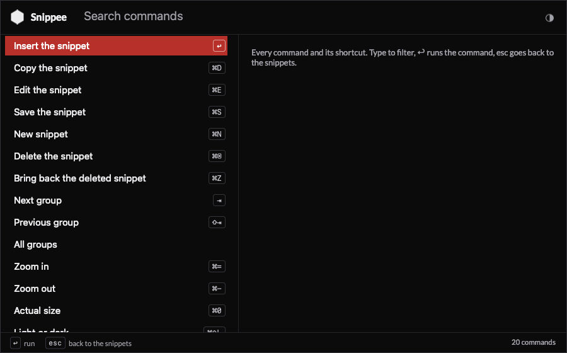Click the ⌘0 shortcut badge
This screenshot has width=567, height=353.
(217, 311)
